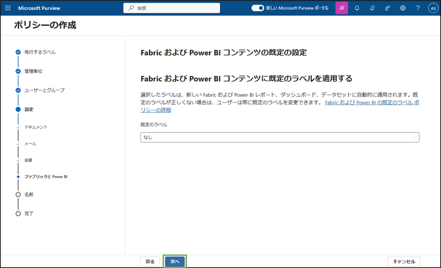Click the ユーザーとグループ completed checkmark icon
441x268 pixels.
pyautogui.click(x=18, y=90)
